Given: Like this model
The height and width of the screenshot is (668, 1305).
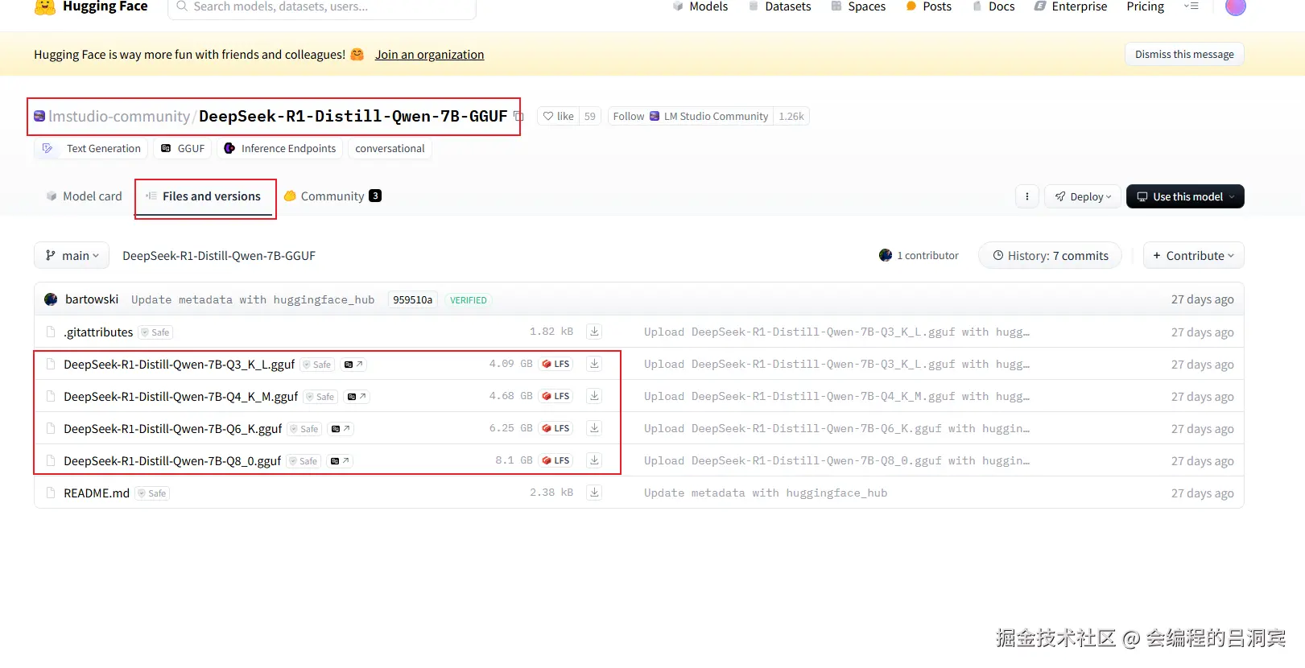Looking at the screenshot, I should (558, 117).
